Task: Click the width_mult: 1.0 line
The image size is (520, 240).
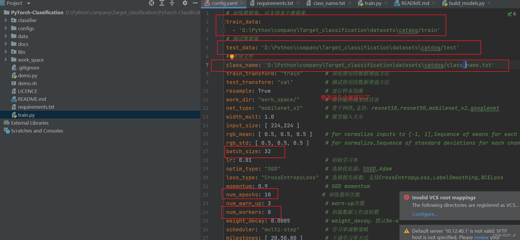Action: click(x=250, y=117)
